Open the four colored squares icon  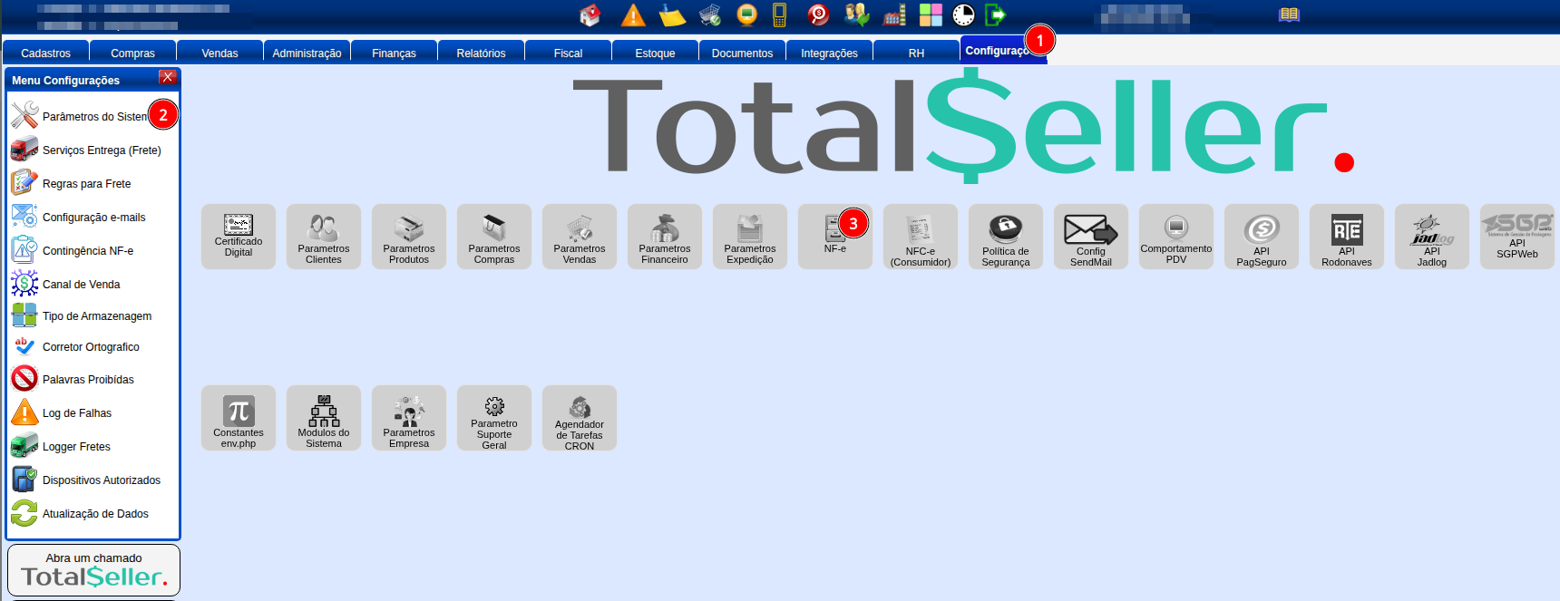[931, 15]
